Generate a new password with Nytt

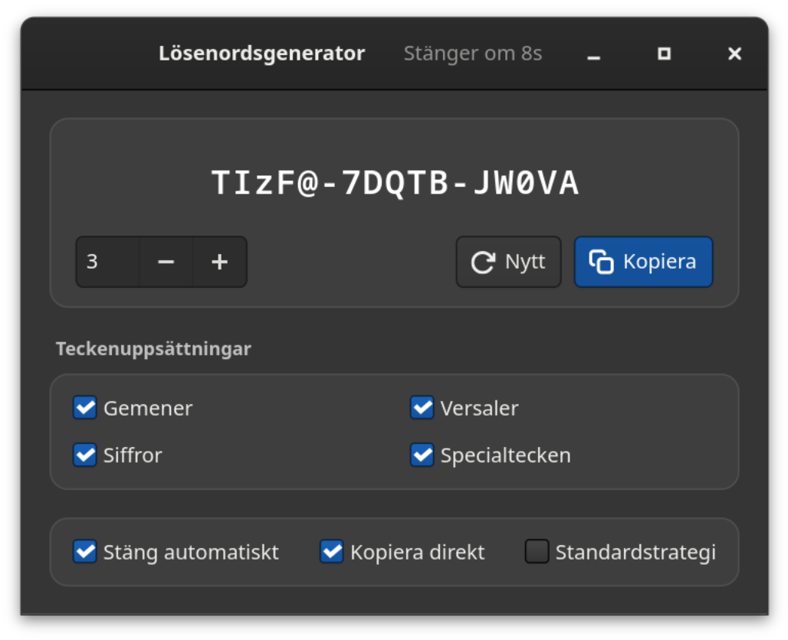click(x=508, y=262)
